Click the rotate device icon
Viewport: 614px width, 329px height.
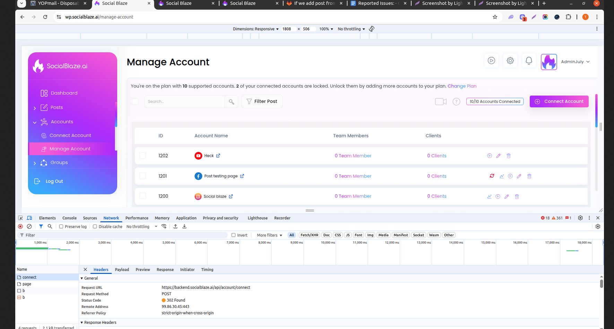pos(372,29)
